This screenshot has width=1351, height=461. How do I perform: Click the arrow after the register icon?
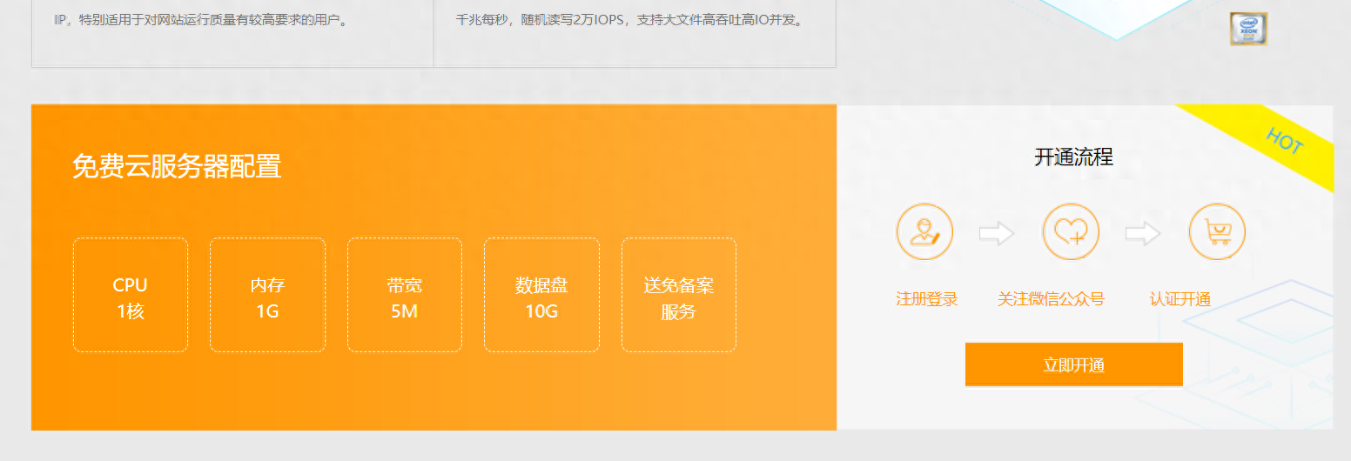pos(997,233)
